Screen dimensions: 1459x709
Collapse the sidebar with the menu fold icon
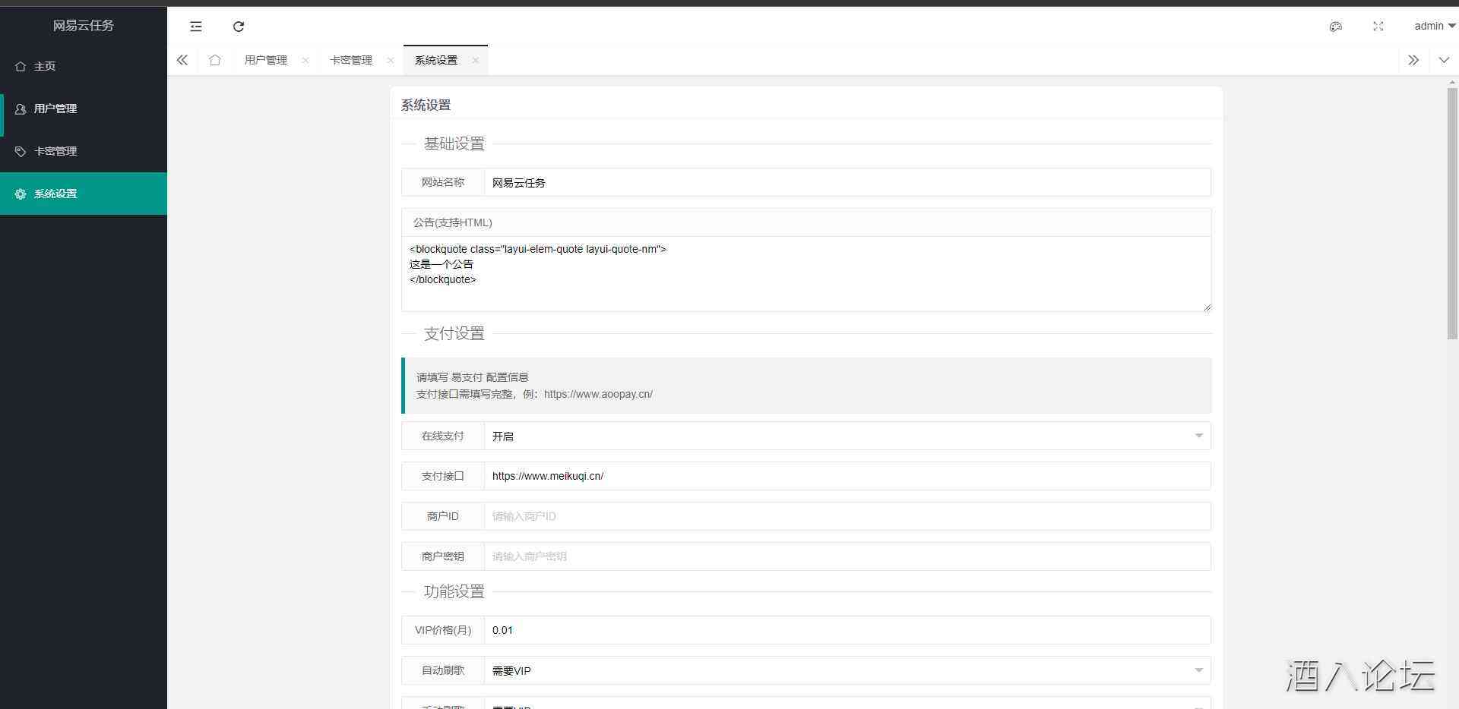coord(196,27)
